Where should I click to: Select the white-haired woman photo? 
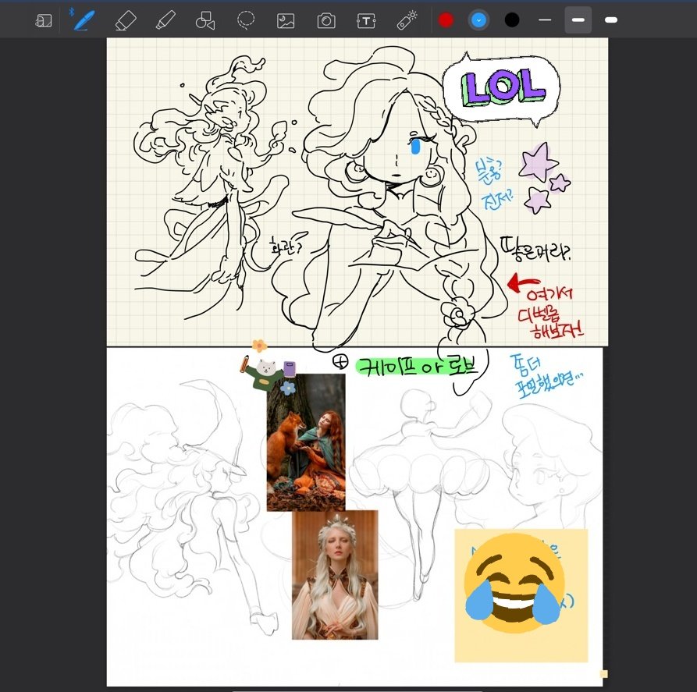coord(335,575)
